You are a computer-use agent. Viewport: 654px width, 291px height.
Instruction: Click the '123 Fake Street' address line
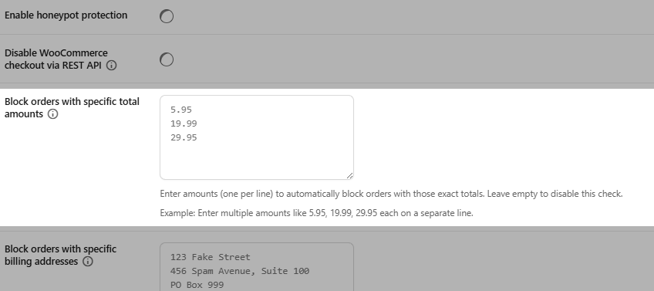tap(211, 257)
